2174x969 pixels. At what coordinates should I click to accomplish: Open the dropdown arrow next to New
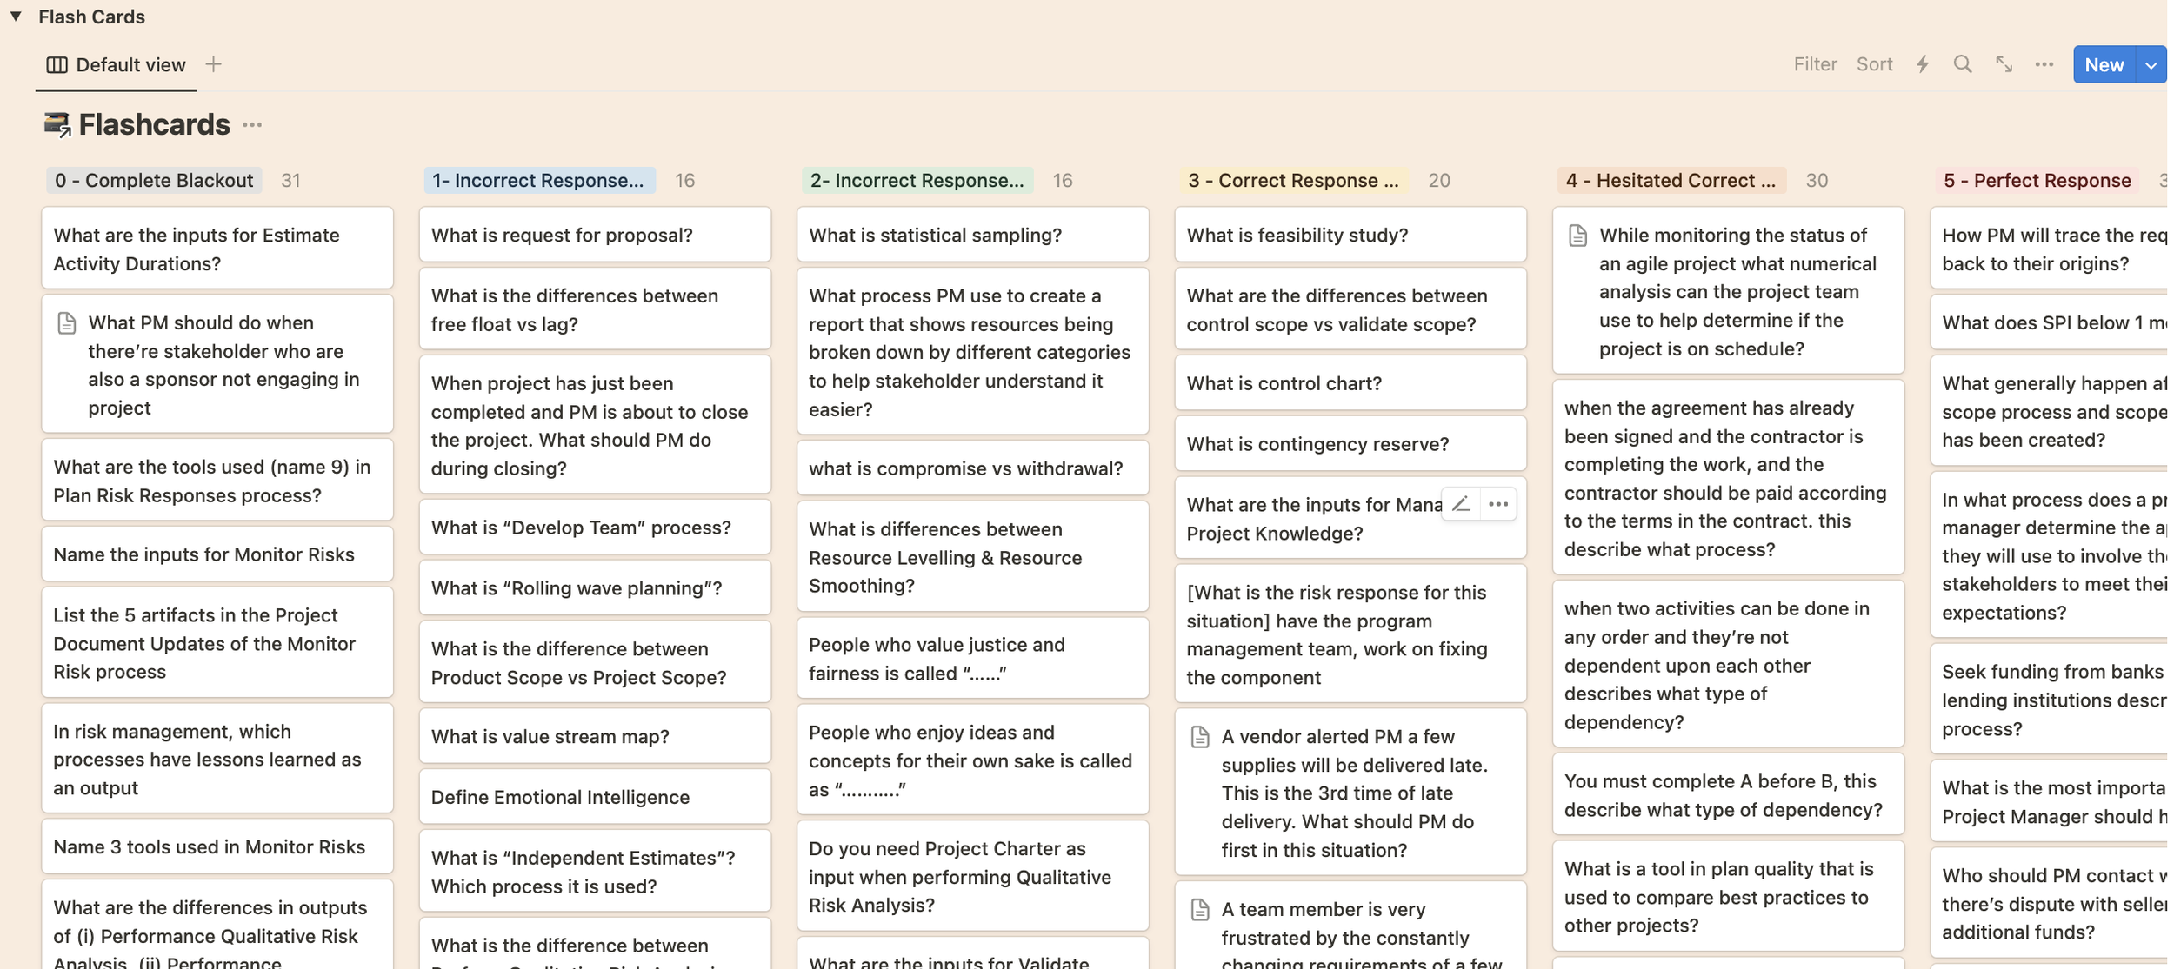pos(2151,65)
